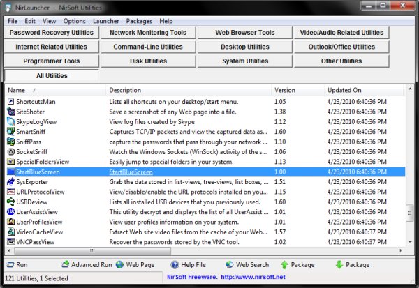Sort list by Updated On column header
Screen dimensions: 419x288
[365, 90]
